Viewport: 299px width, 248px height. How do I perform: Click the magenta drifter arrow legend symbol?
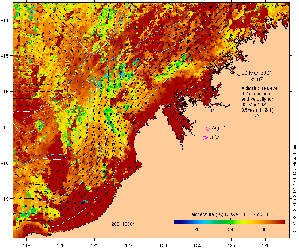click(205, 138)
